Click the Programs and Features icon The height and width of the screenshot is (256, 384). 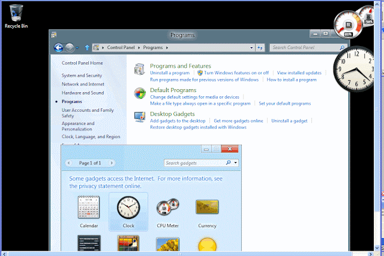click(x=140, y=69)
